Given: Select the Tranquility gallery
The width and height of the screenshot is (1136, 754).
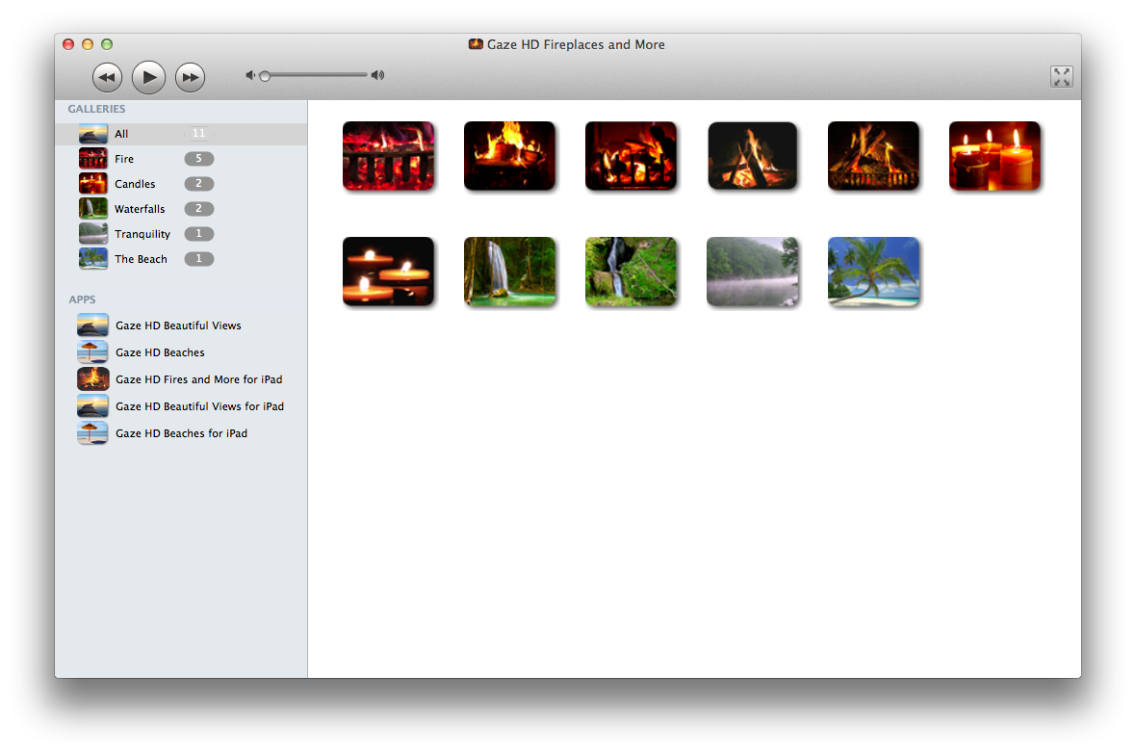Looking at the screenshot, I should [142, 234].
